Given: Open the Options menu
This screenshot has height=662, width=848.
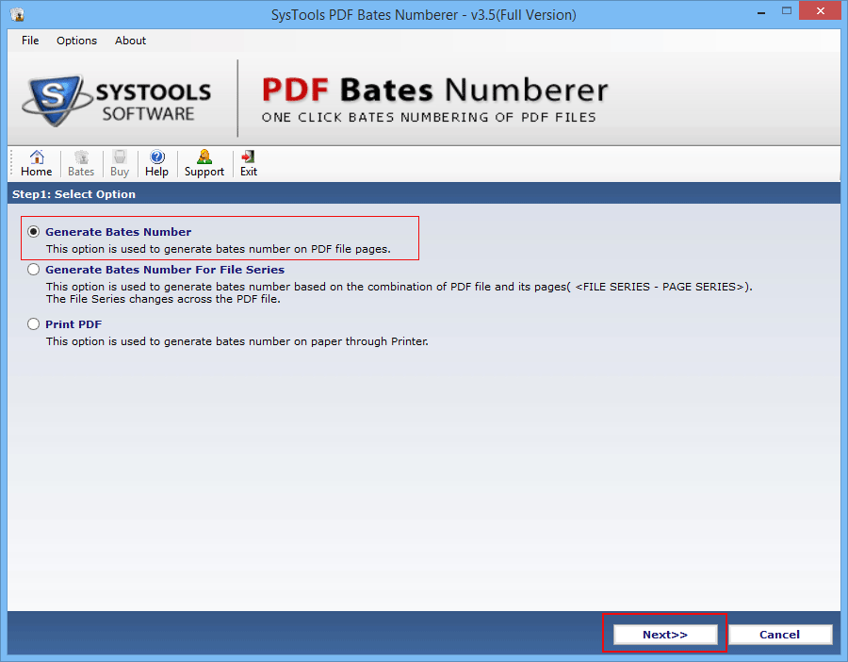Looking at the screenshot, I should (77, 41).
